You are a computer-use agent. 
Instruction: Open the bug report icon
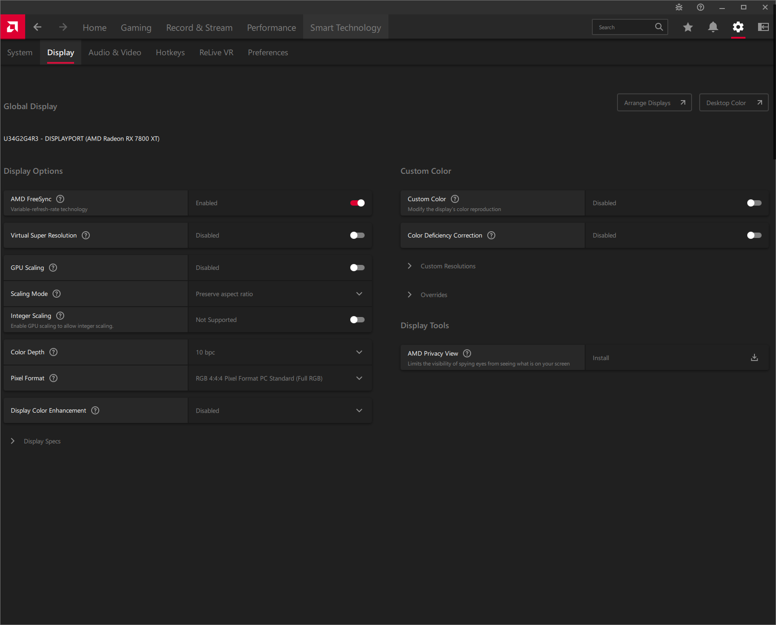pyautogui.click(x=679, y=7)
